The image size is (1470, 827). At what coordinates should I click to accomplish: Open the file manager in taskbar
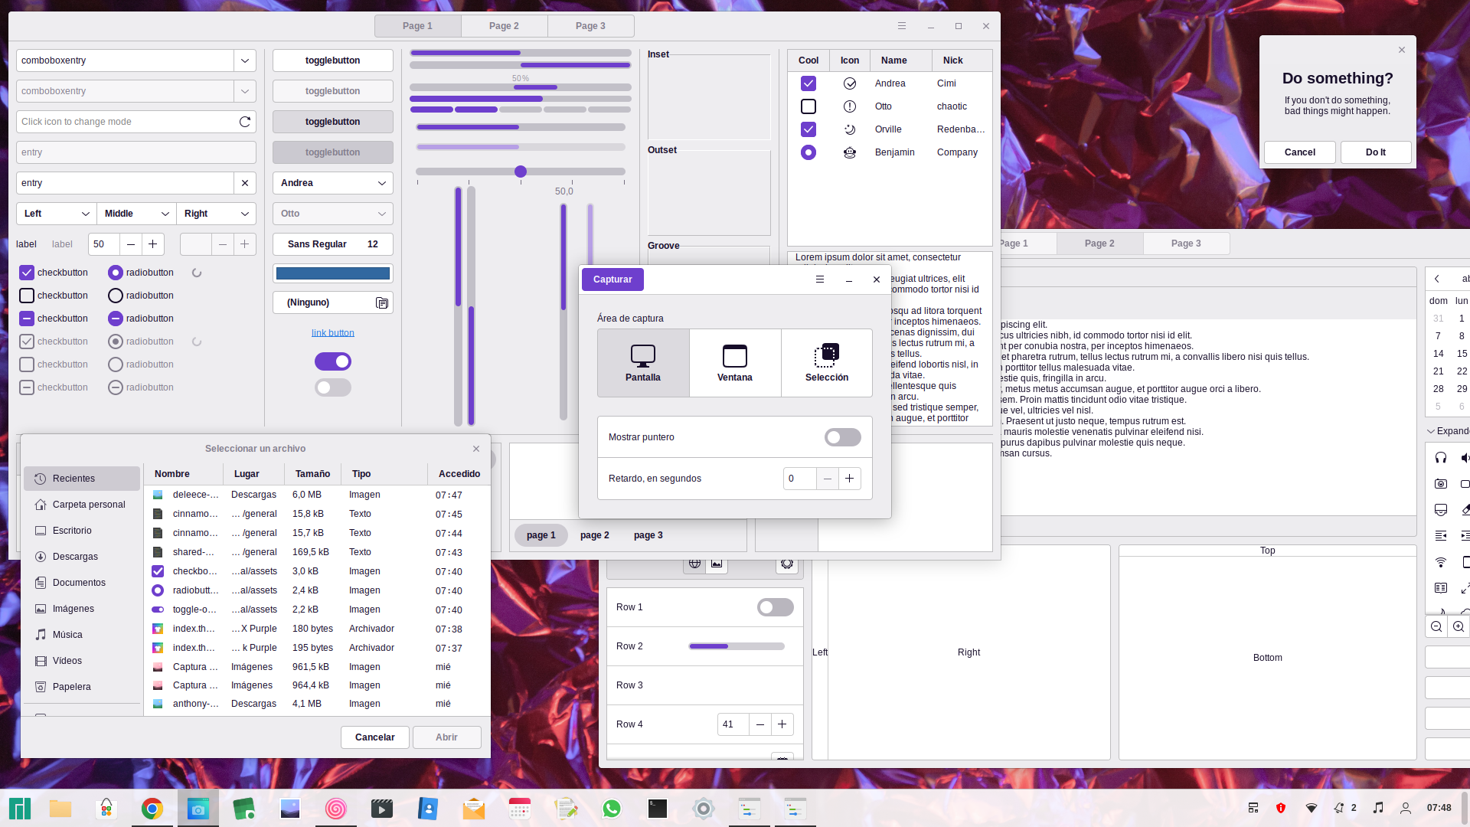[60, 809]
